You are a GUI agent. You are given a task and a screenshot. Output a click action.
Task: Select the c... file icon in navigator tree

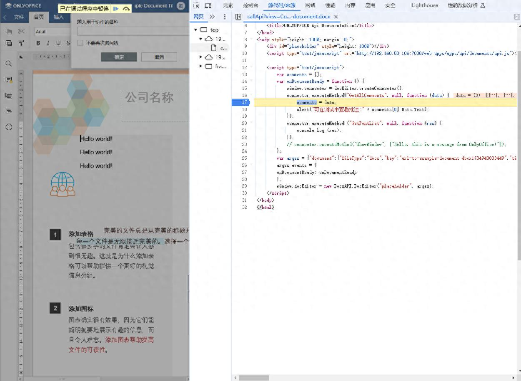coord(214,48)
